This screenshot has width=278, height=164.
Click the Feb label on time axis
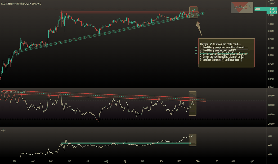pyautogui.click(x=217, y=161)
